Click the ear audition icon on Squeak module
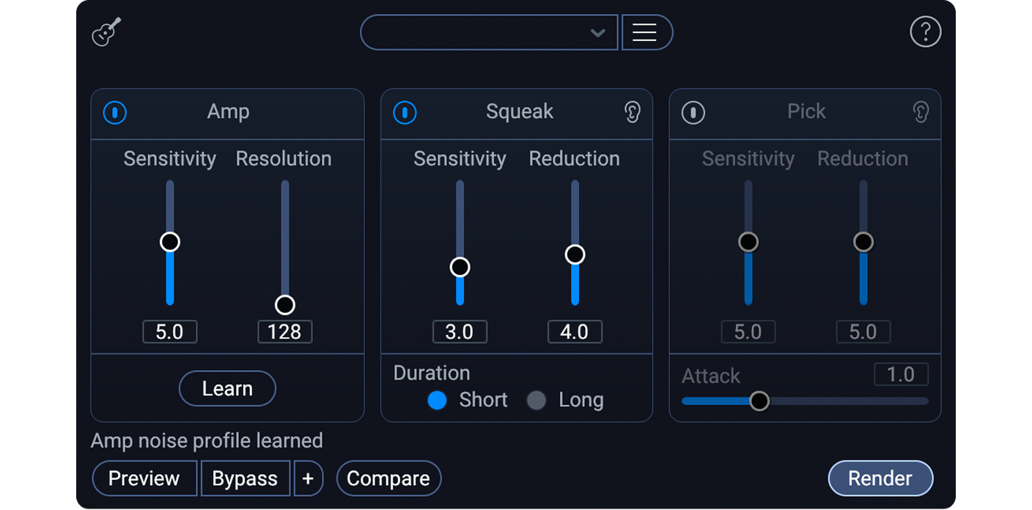Viewport: 1032px width, 510px height. coord(632,111)
